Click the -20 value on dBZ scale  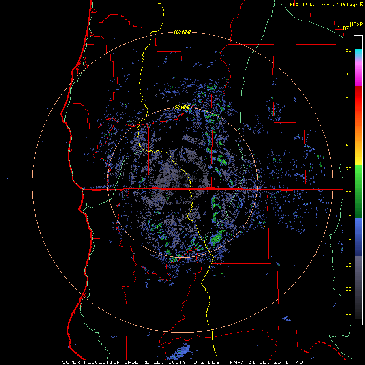(x=347, y=289)
